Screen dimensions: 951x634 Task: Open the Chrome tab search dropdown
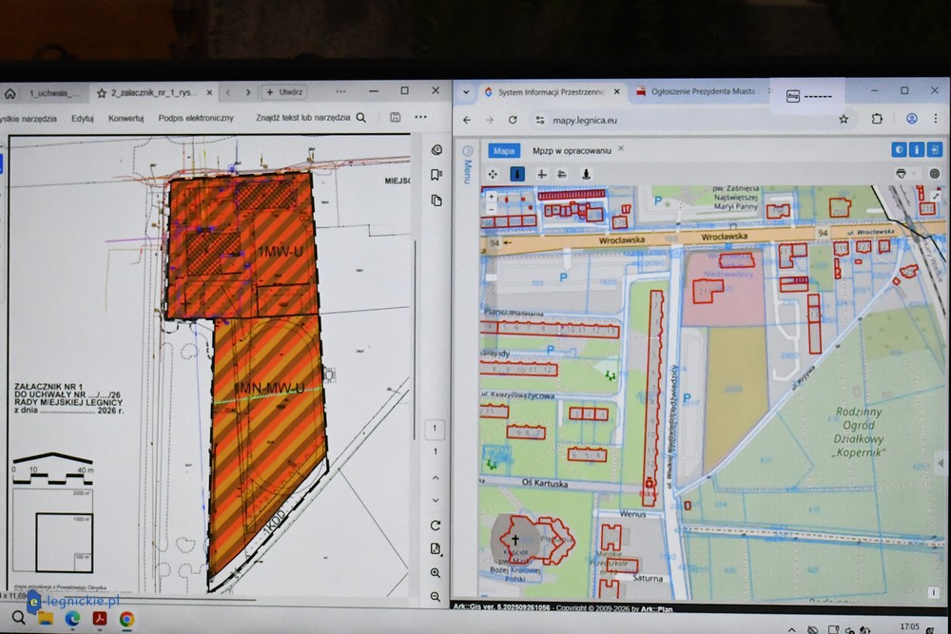[465, 92]
